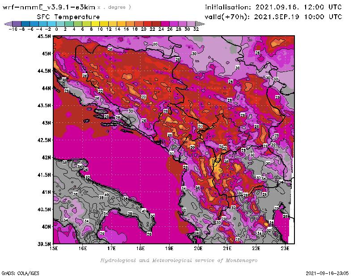Click the '45.5N' latitude axis label
The image size is (358, 276).
click(x=44, y=36)
